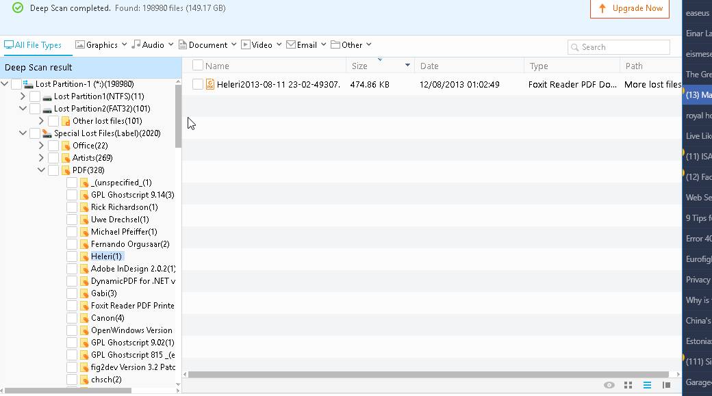The height and width of the screenshot is (396, 712).
Task: Check the Lost Partition-1 checkbox
Action: [16, 84]
